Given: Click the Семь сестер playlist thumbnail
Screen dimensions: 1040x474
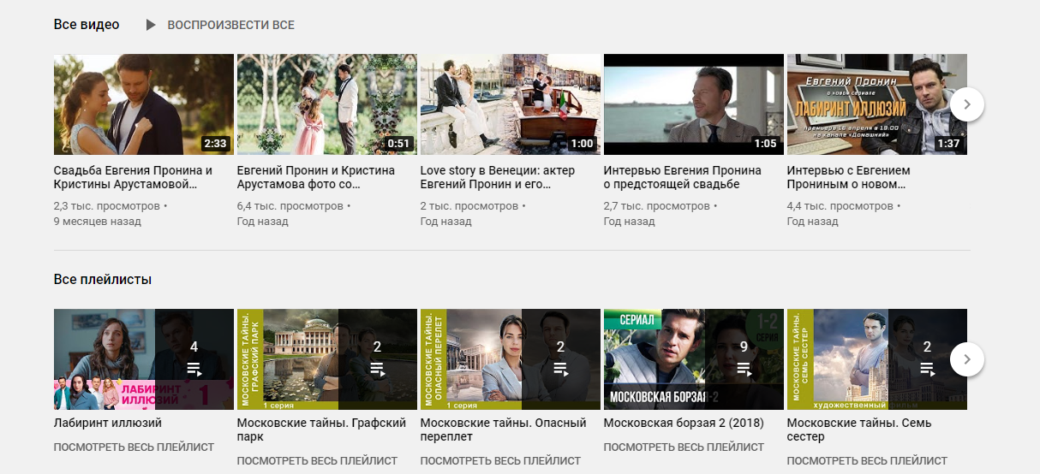Looking at the screenshot, I should [x=877, y=359].
